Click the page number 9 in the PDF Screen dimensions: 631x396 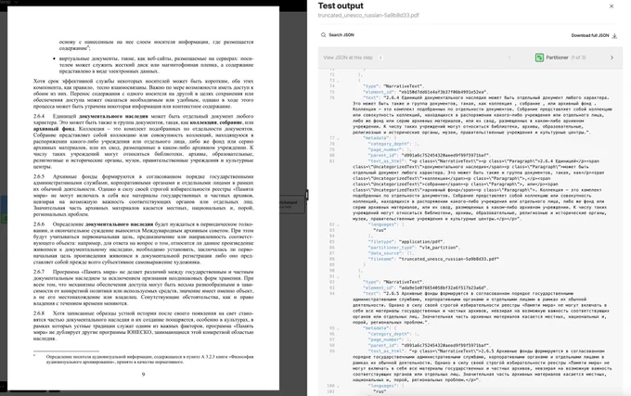(x=143, y=375)
